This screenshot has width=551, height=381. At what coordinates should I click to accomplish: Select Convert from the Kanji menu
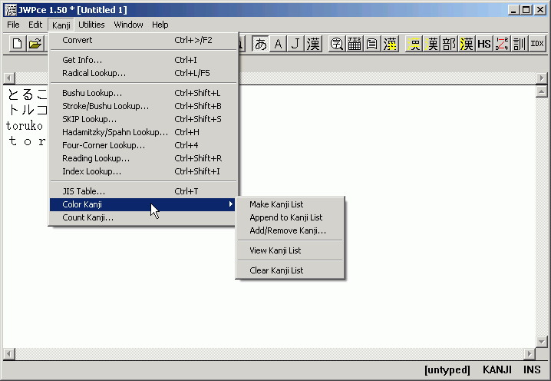click(144, 40)
